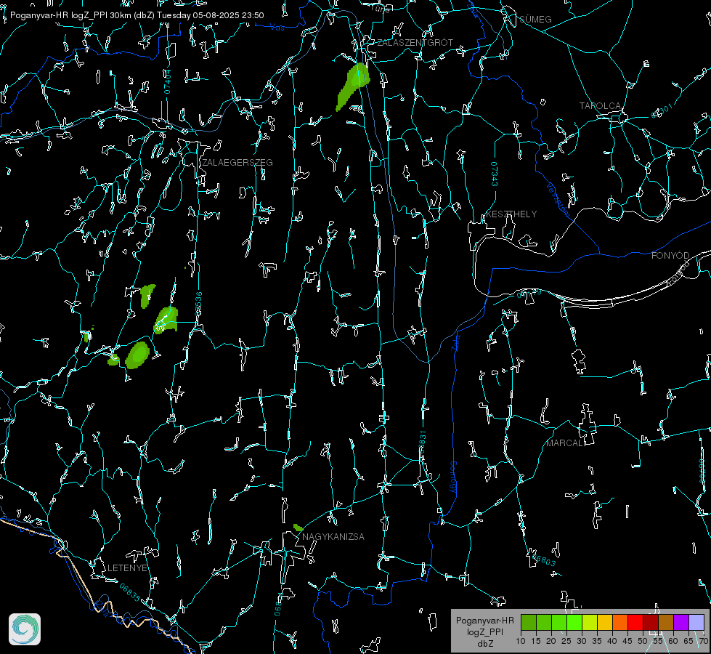Click the NAGYKANIZSA city label
711x654 pixels.
click(333, 537)
